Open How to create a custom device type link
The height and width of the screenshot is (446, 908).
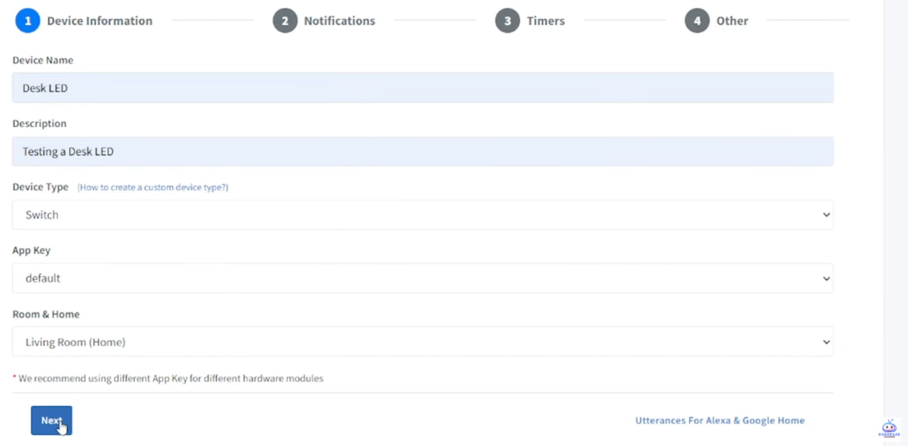153,187
